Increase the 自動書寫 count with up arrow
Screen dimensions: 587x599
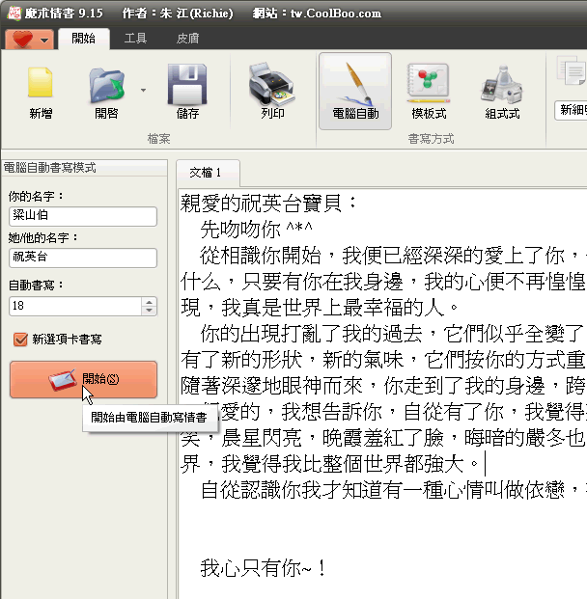coord(149,301)
